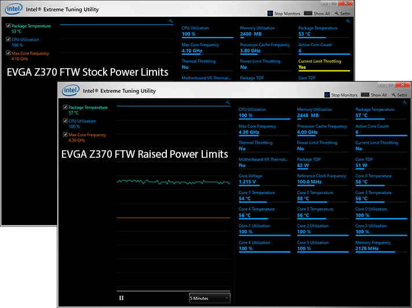The height and width of the screenshot is (308, 412).
Task: Click Memory Utilization 2448 MB value
Action: [x=308, y=116]
